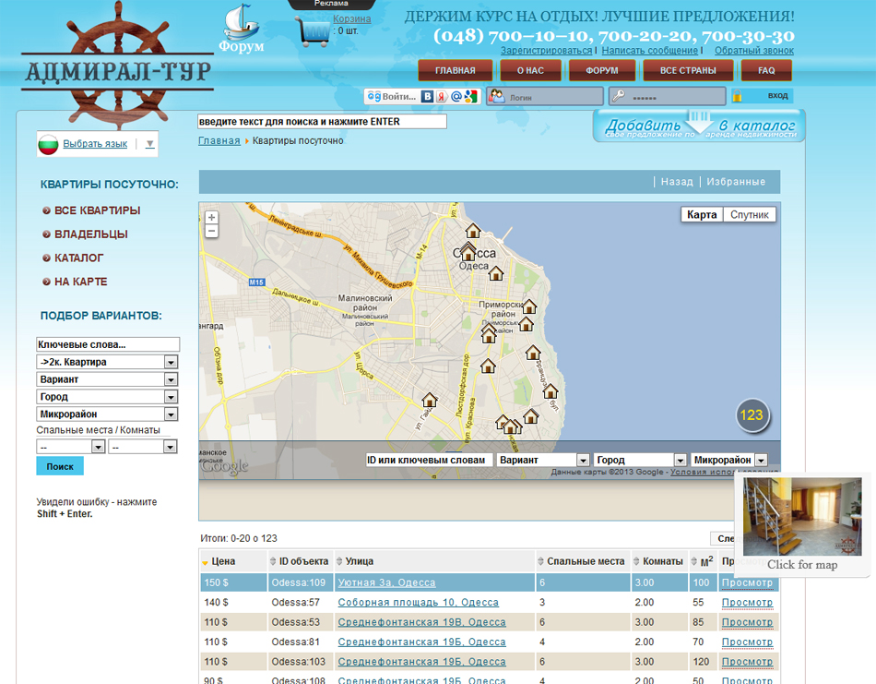The height and width of the screenshot is (684, 876).
Task: Click the shopping cart icon
Action: (313, 31)
